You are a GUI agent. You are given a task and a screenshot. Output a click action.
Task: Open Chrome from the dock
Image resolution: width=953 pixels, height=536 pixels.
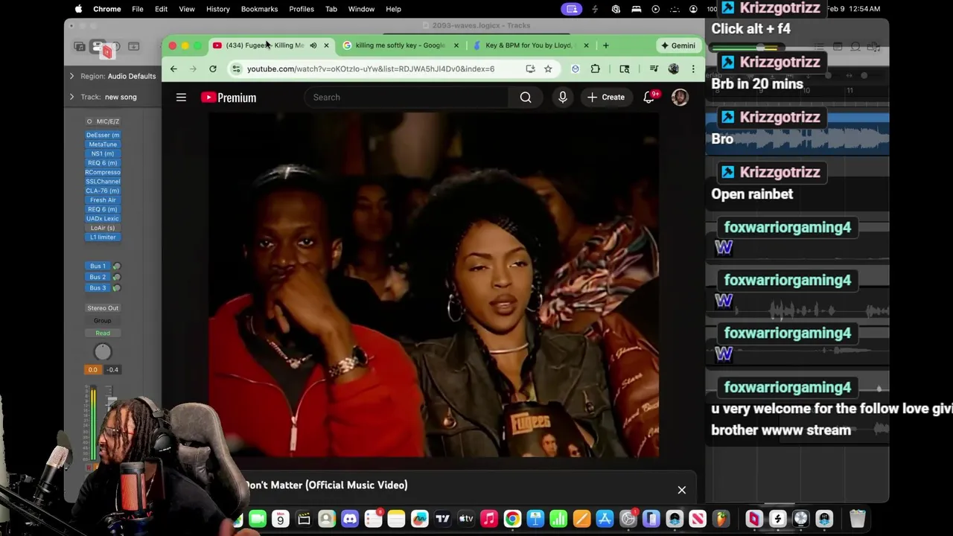[512, 519]
